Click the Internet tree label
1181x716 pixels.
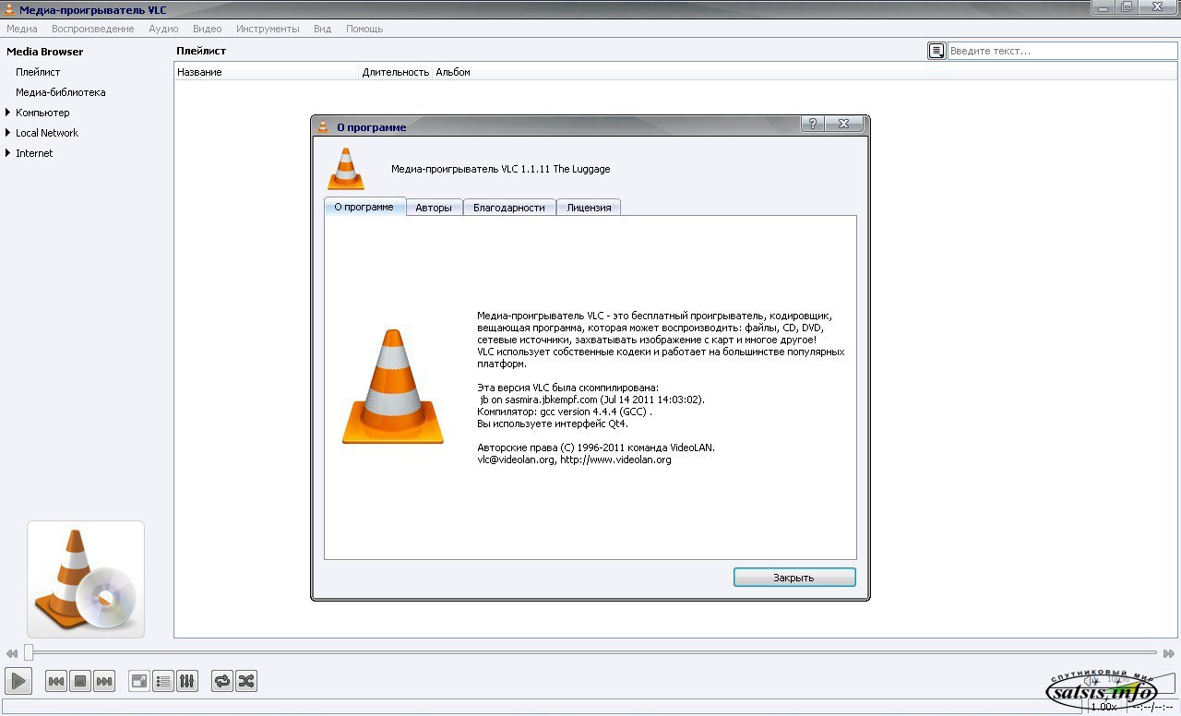34,153
